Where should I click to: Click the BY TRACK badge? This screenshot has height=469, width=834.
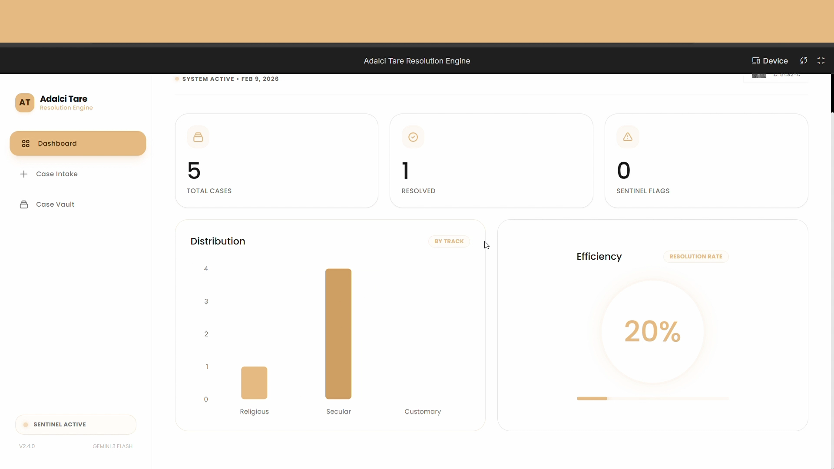(449, 241)
